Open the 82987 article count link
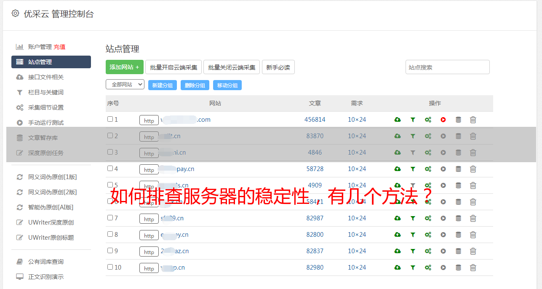 [315, 218]
